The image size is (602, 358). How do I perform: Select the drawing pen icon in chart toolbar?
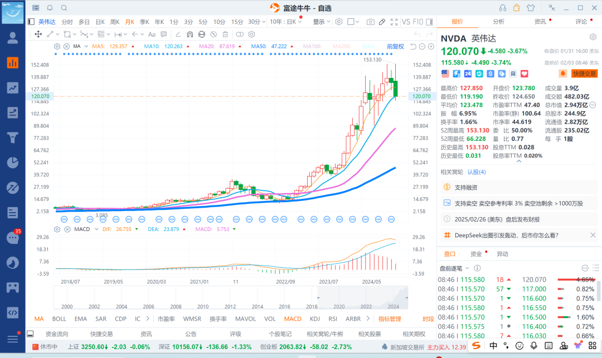(x=382, y=22)
